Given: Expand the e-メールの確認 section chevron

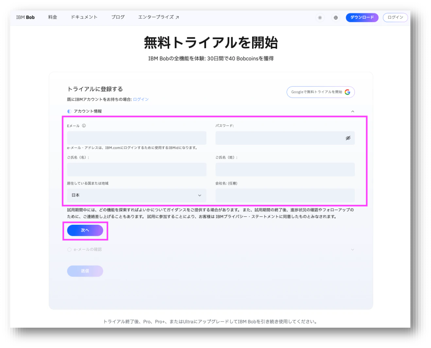Looking at the screenshot, I should [353, 250].
